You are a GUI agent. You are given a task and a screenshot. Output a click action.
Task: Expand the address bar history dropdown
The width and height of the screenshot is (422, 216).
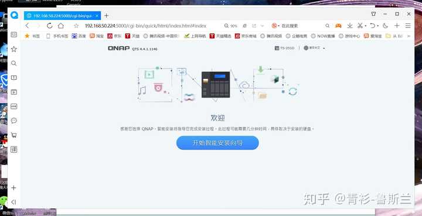point(262,26)
